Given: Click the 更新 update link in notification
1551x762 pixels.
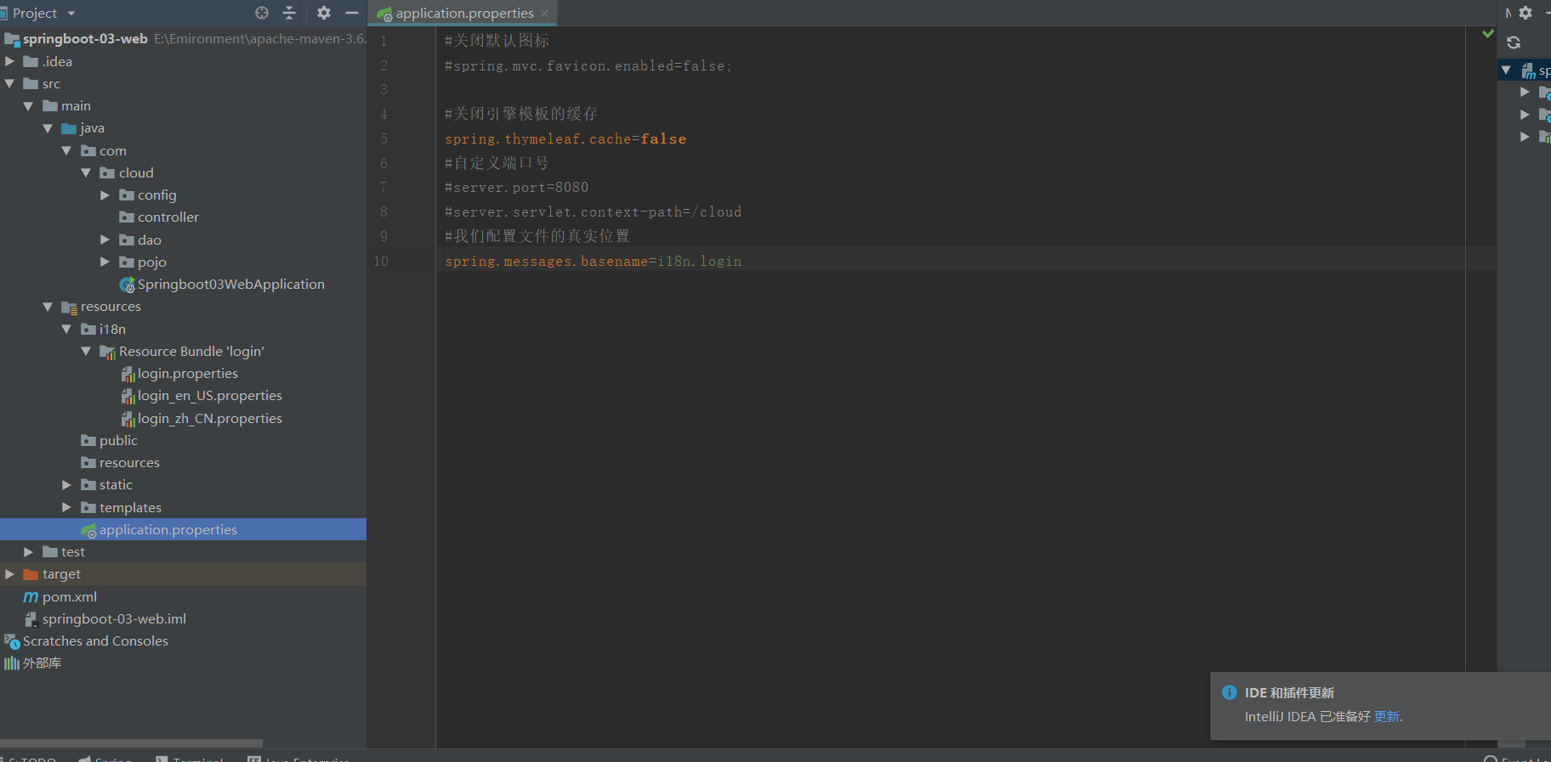Looking at the screenshot, I should (x=1386, y=716).
